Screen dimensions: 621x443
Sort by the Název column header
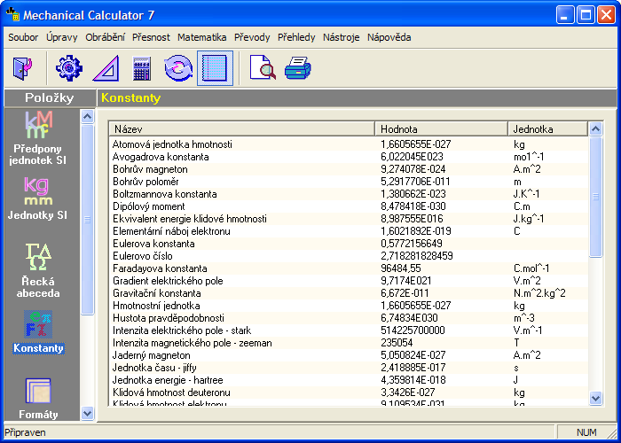click(x=242, y=129)
